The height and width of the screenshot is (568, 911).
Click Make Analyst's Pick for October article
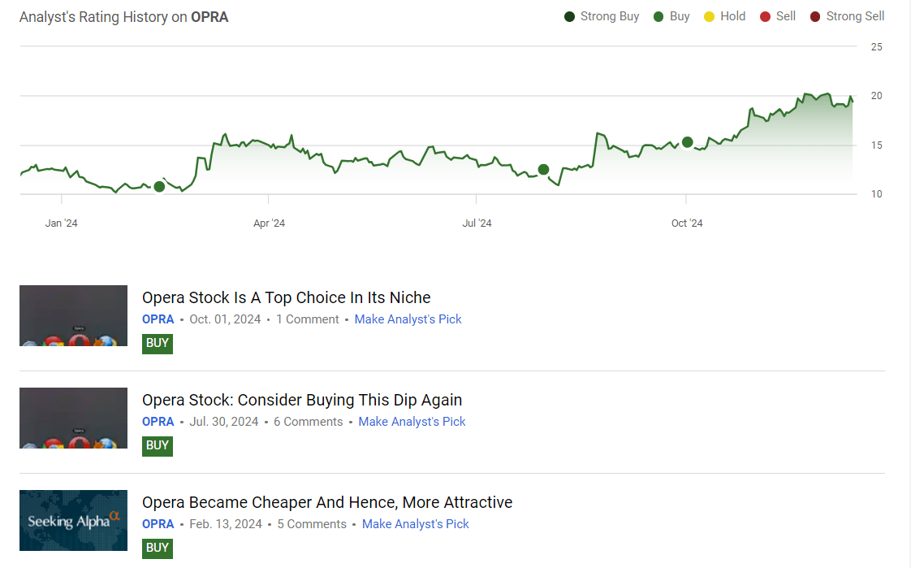click(408, 319)
